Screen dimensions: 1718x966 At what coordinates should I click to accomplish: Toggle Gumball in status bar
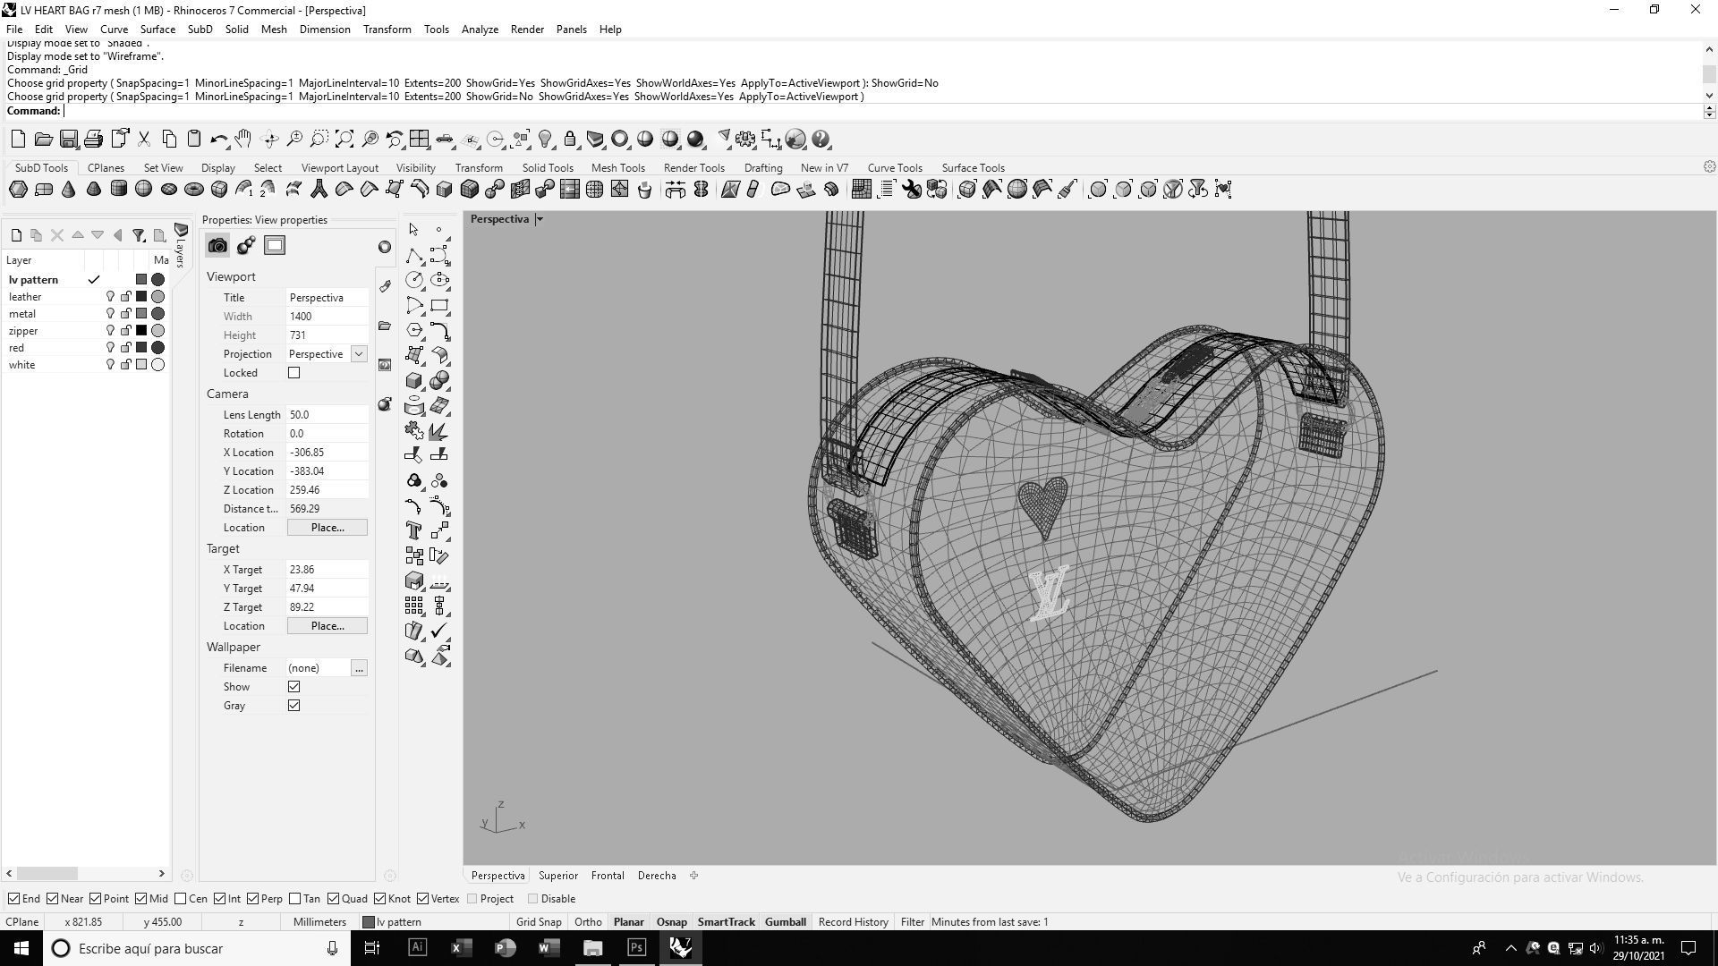pyautogui.click(x=786, y=922)
